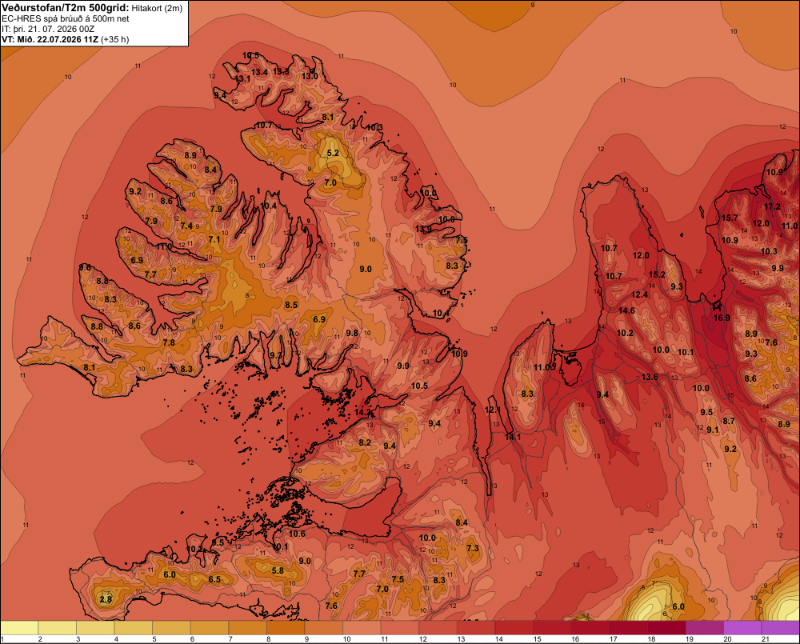Screen dimensions: 800x644
Task: Click the 14.2 temperature value
Action: (362, 412)
